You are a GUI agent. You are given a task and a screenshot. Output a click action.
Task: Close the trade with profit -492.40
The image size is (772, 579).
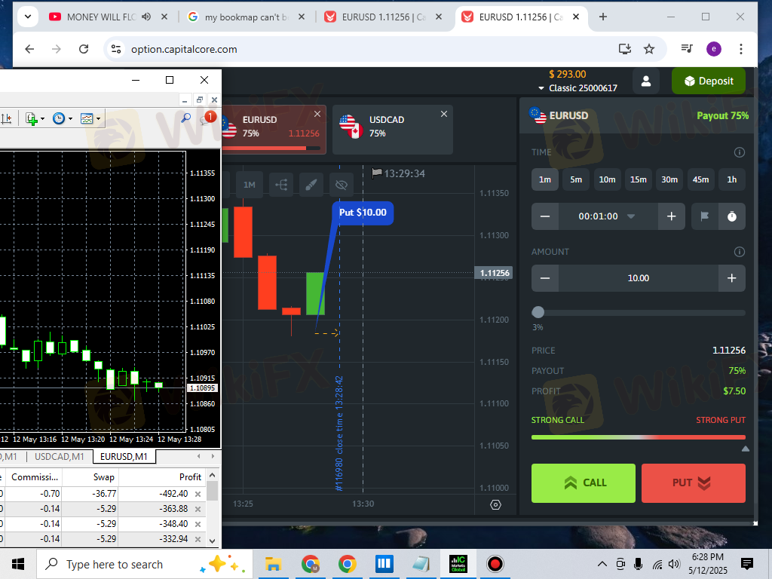198,494
